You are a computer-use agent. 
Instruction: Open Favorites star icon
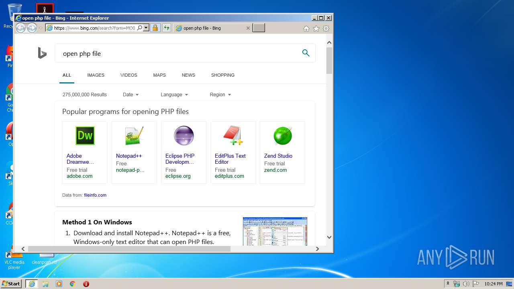coord(316,28)
